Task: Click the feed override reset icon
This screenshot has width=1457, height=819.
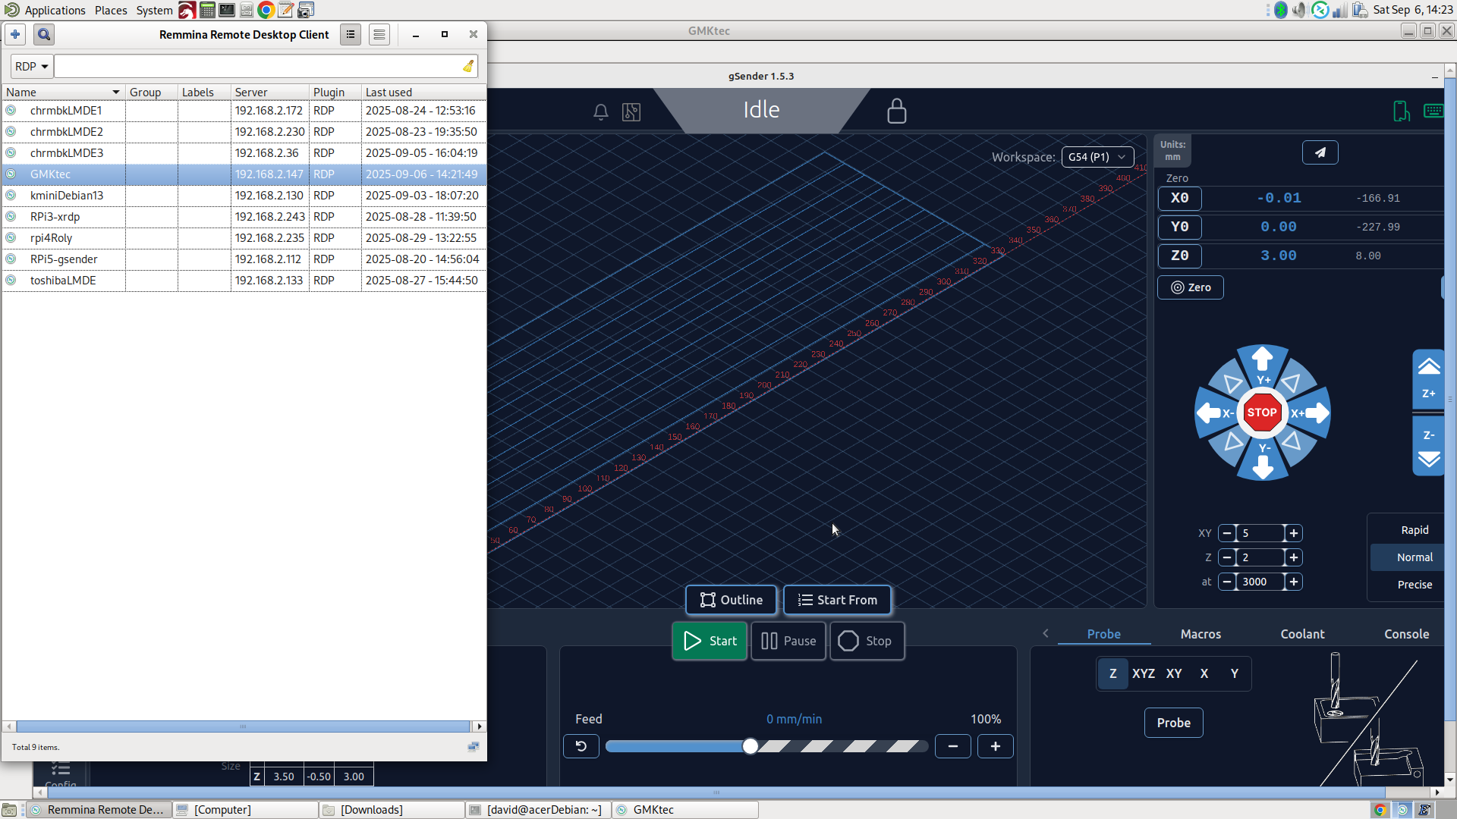Action: coord(581,746)
